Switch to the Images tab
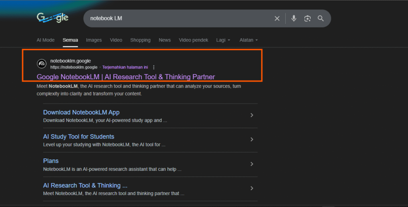Screen dimensions: 408x207 [x=94, y=40]
